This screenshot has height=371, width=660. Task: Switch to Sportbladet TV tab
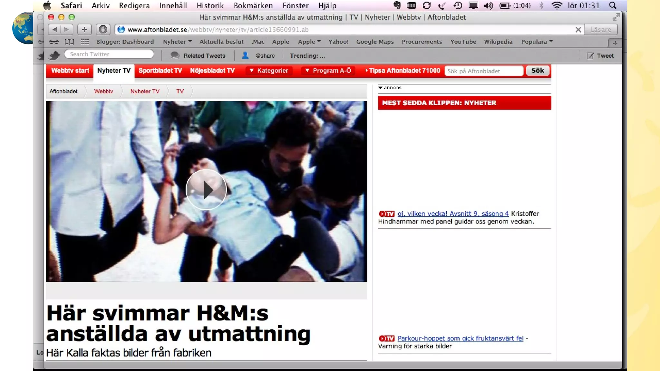click(160, 71)
